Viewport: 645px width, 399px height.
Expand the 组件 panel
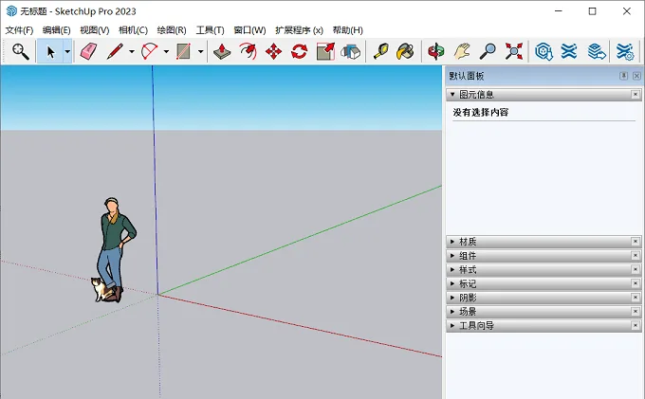452,256
